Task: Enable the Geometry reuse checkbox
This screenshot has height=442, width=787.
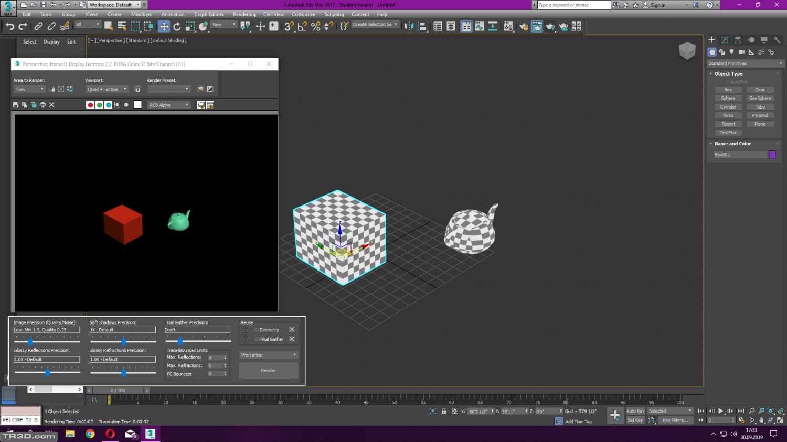Action: click(x=257, y=330)
